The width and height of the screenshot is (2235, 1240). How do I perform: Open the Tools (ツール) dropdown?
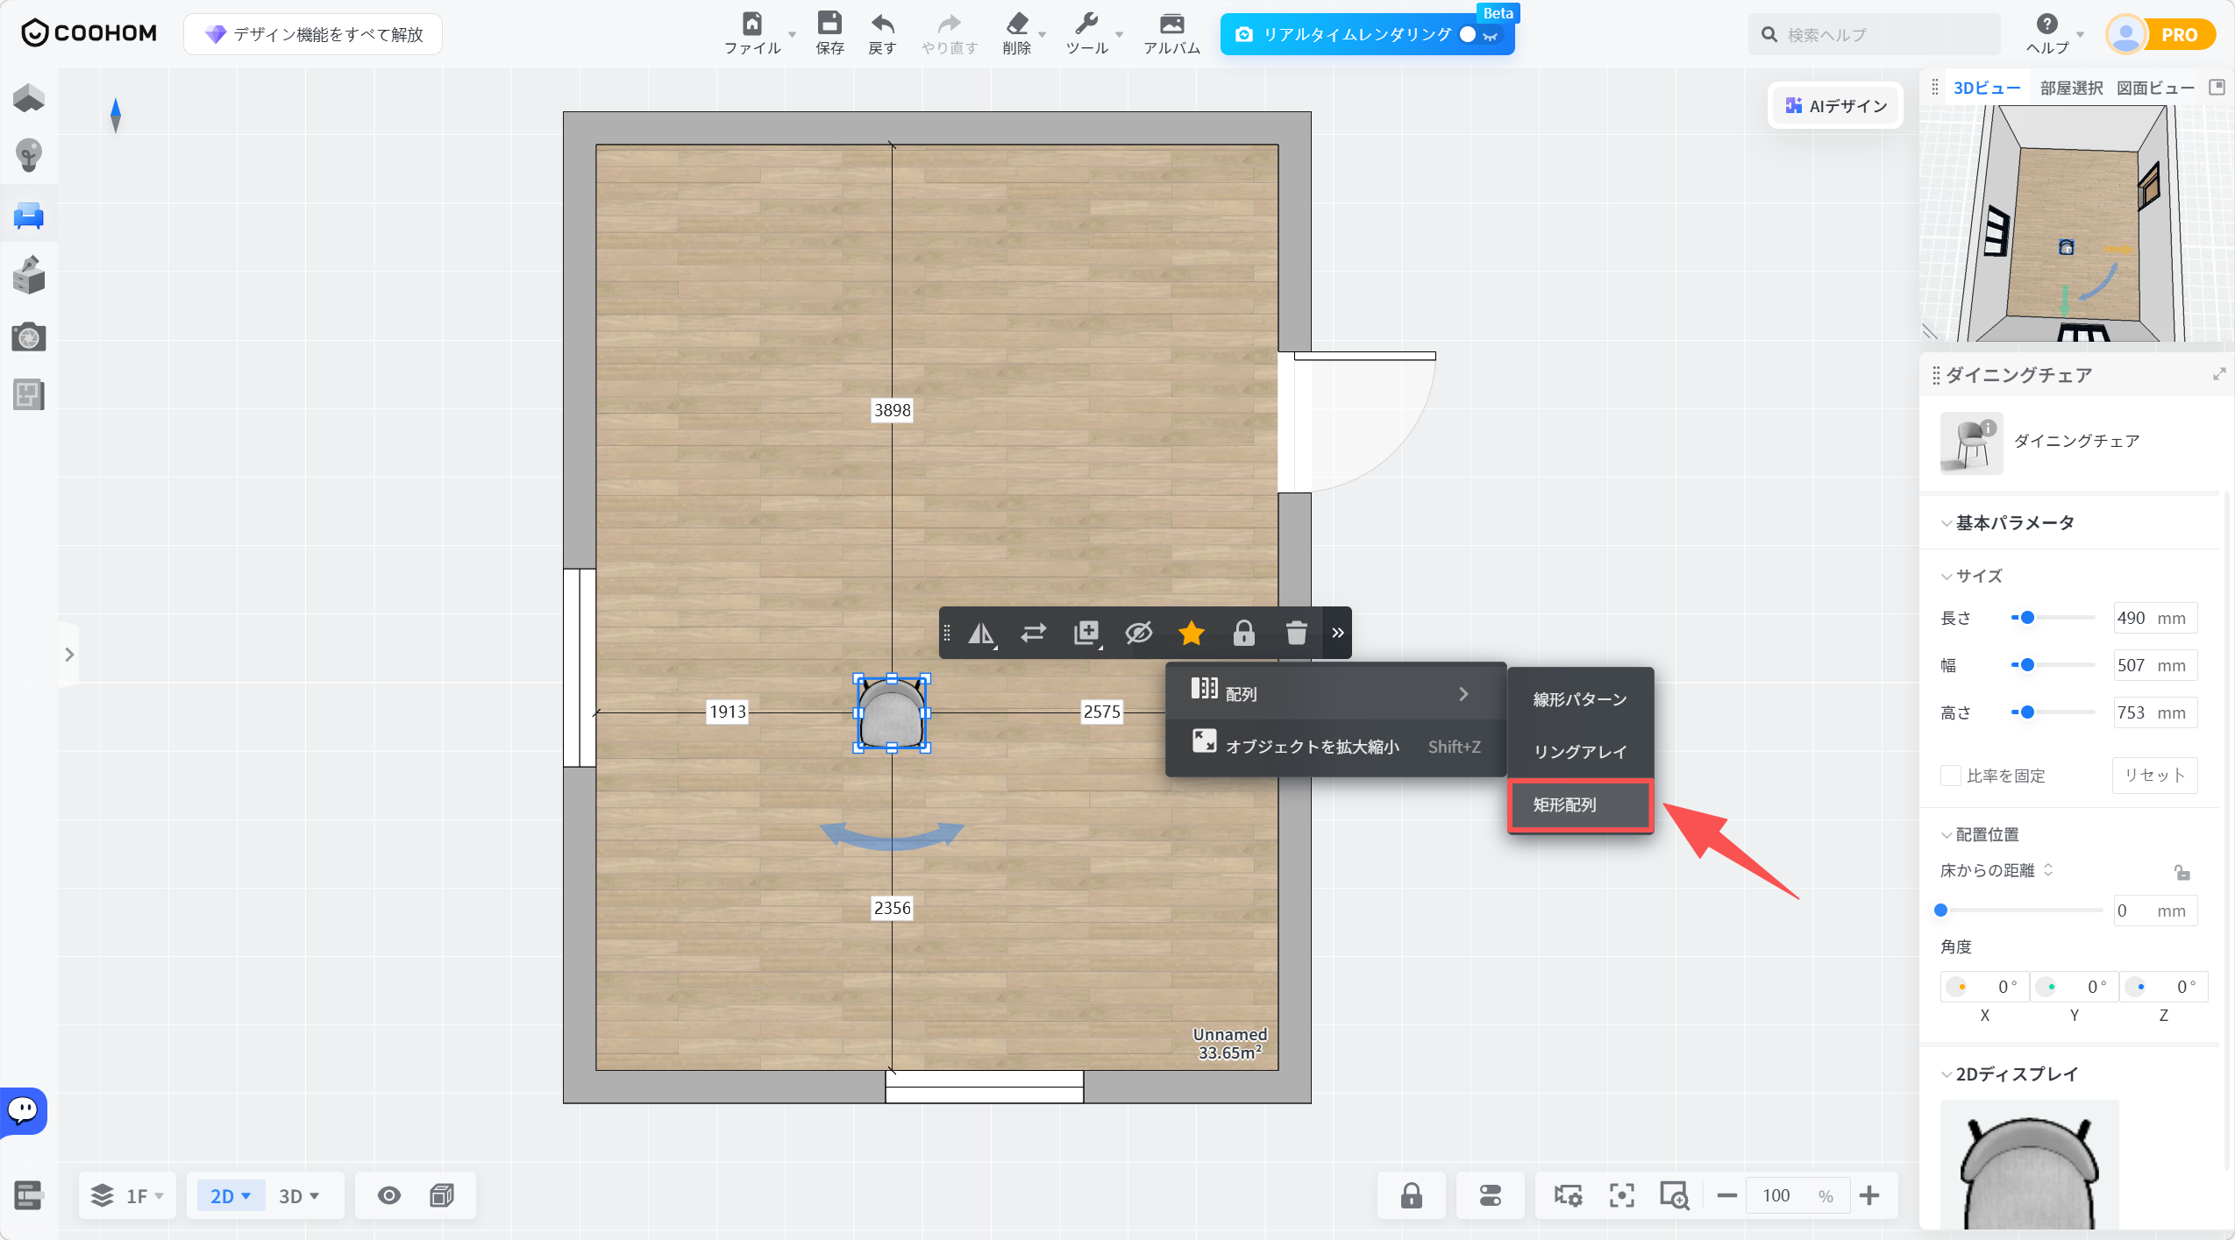coord(1093,33)
